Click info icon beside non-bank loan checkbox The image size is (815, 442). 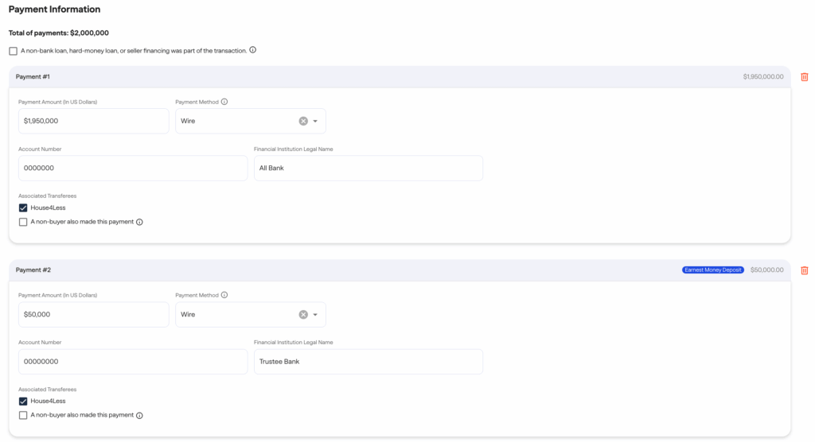tap(253, 50)
